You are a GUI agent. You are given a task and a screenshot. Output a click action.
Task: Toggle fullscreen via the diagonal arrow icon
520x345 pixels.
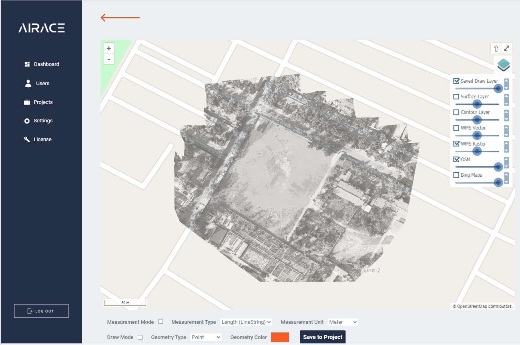(x=506, y=48)
